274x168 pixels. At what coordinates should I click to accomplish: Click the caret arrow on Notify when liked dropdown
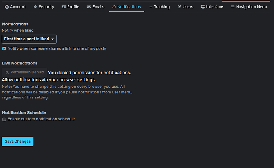tap(52, 39)
